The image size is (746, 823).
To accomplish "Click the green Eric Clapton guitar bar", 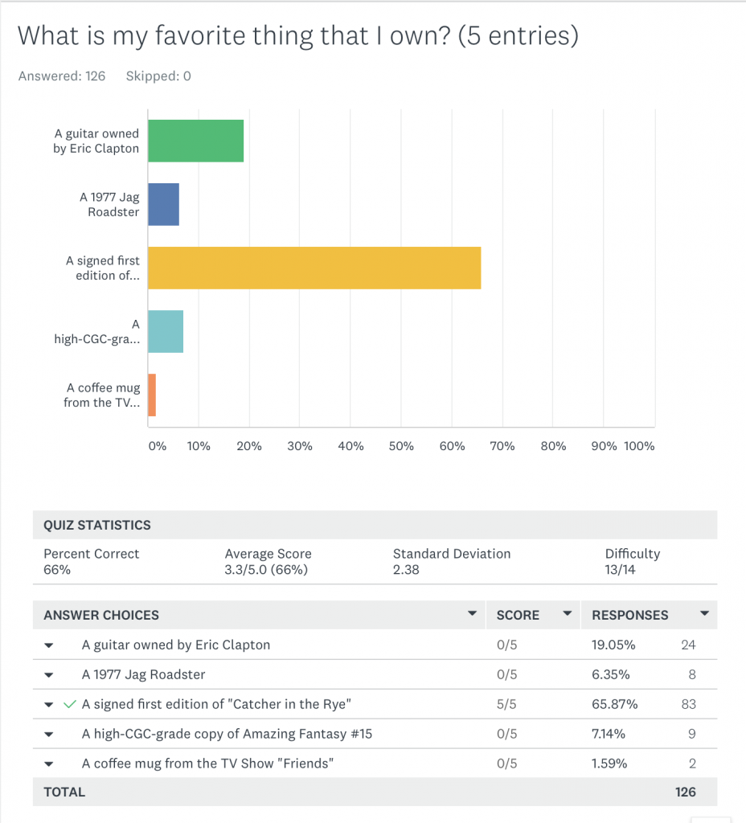I will (195, 141).
